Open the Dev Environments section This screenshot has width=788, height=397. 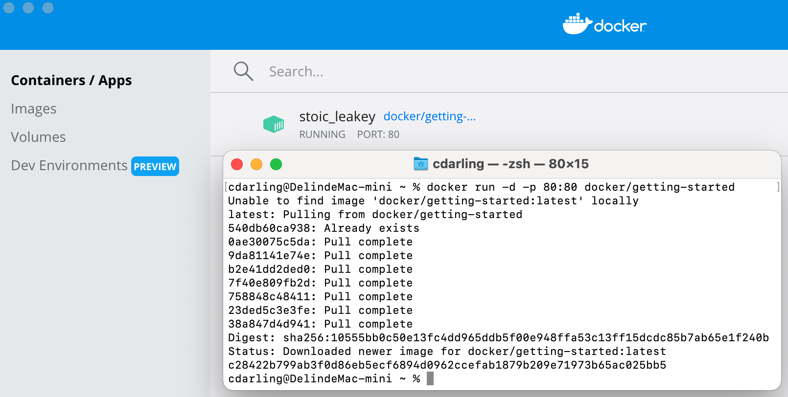[69, 165]
